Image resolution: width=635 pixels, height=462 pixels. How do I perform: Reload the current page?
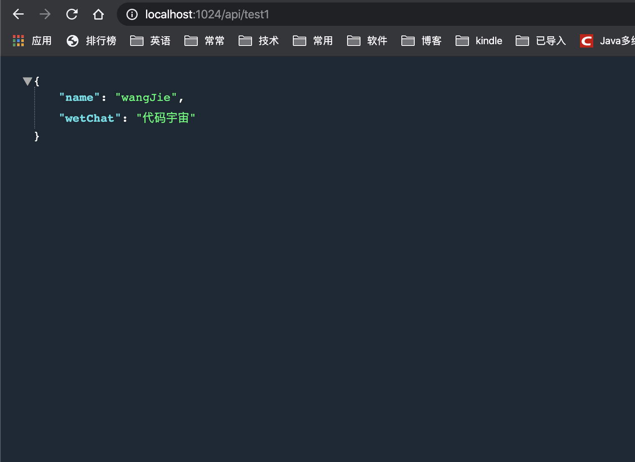pyautogui.click(x=72, y=14)
